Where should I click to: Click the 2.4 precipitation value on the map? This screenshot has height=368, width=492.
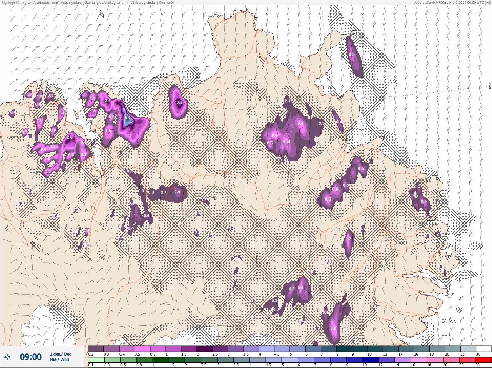coord(108,101)
